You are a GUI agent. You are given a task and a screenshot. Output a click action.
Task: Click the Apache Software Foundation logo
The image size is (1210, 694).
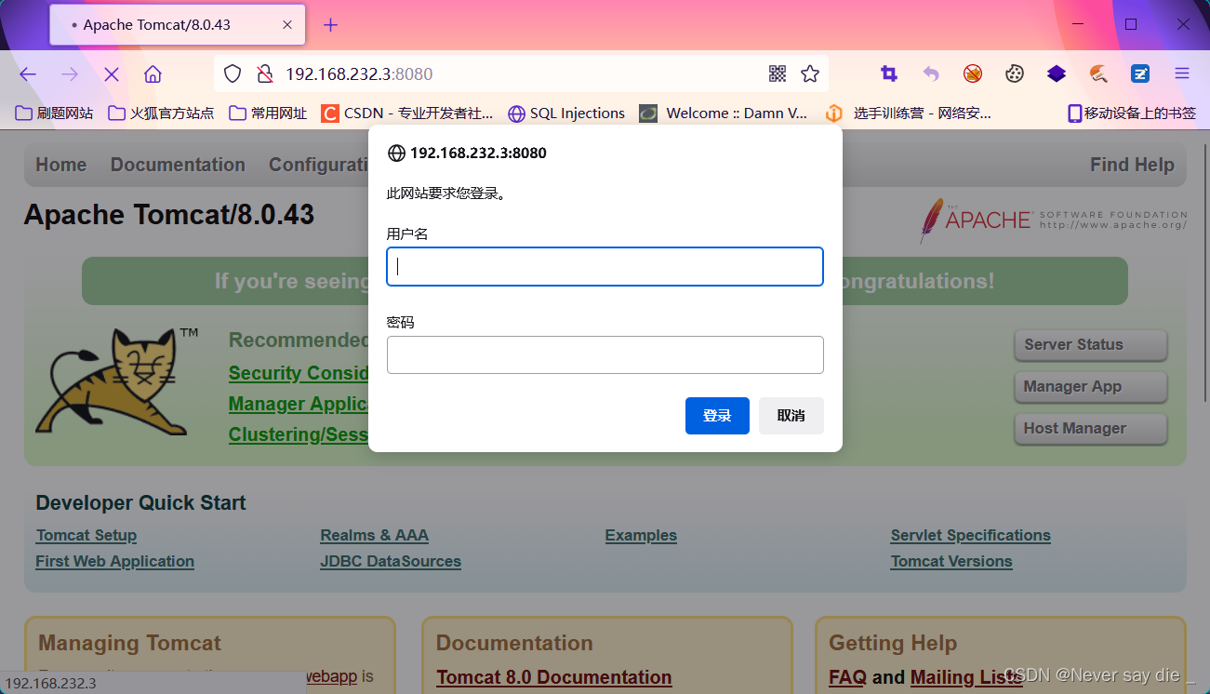1053,220
